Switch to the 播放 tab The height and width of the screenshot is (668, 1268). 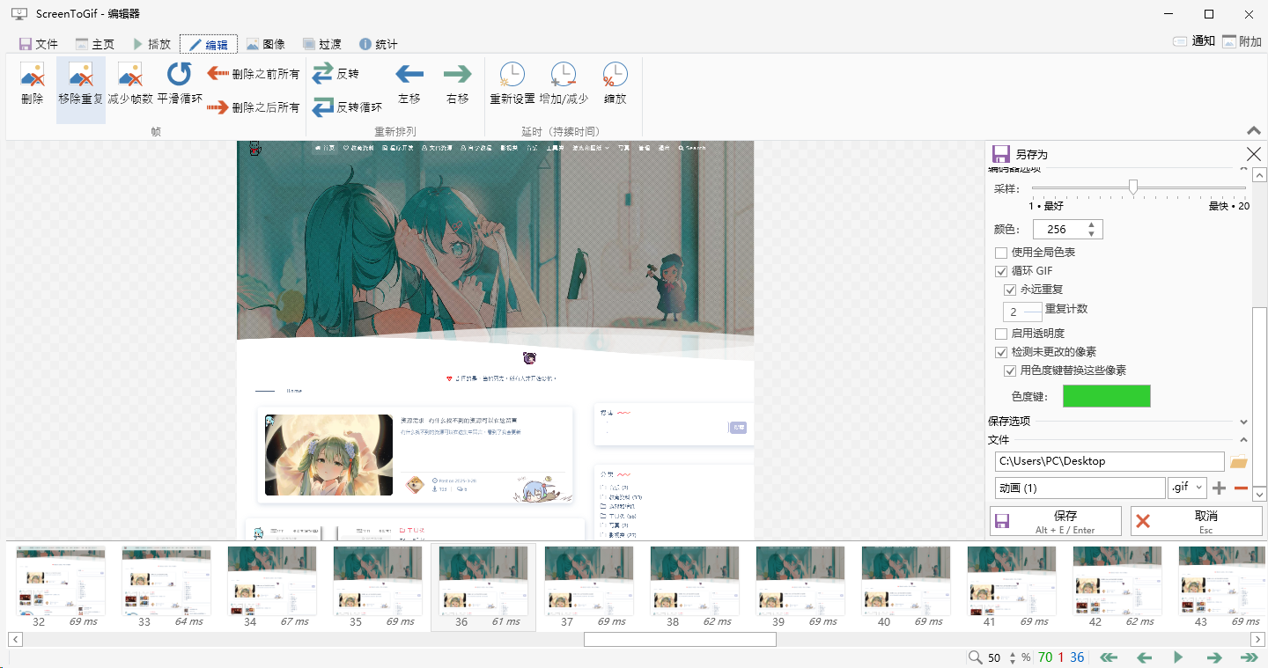(151, 44)
